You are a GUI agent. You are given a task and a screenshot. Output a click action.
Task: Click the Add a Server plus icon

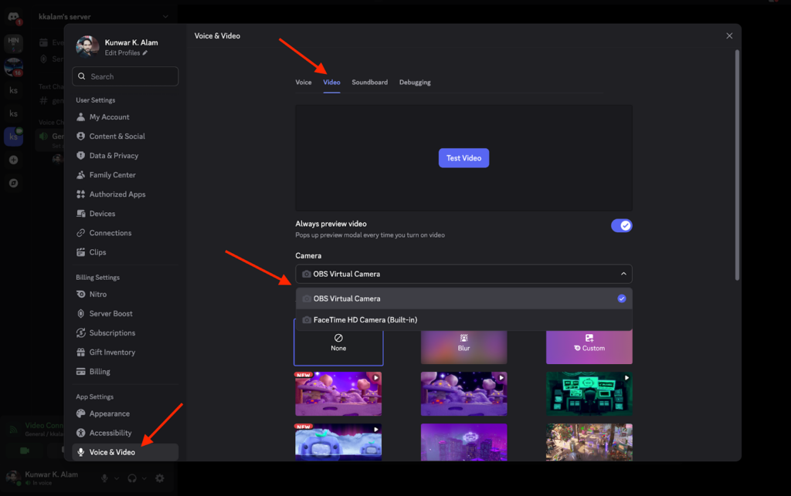click(x=13, y=160)
